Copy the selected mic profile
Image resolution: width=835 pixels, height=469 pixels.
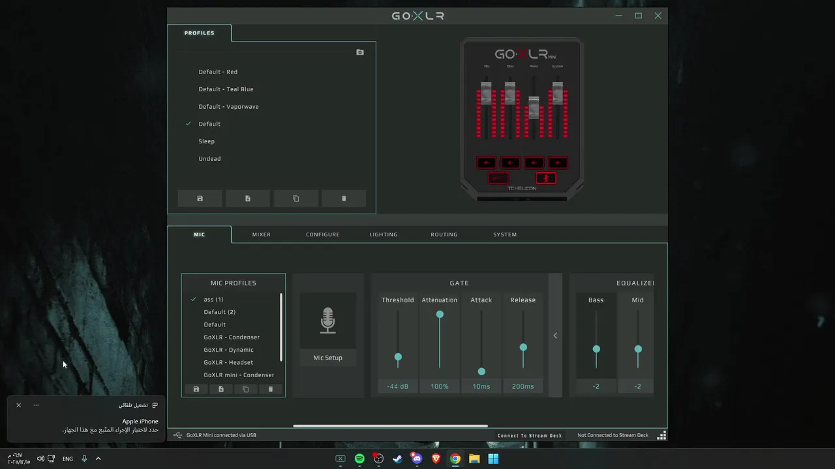pyautogui.click(x=246, y=390)
